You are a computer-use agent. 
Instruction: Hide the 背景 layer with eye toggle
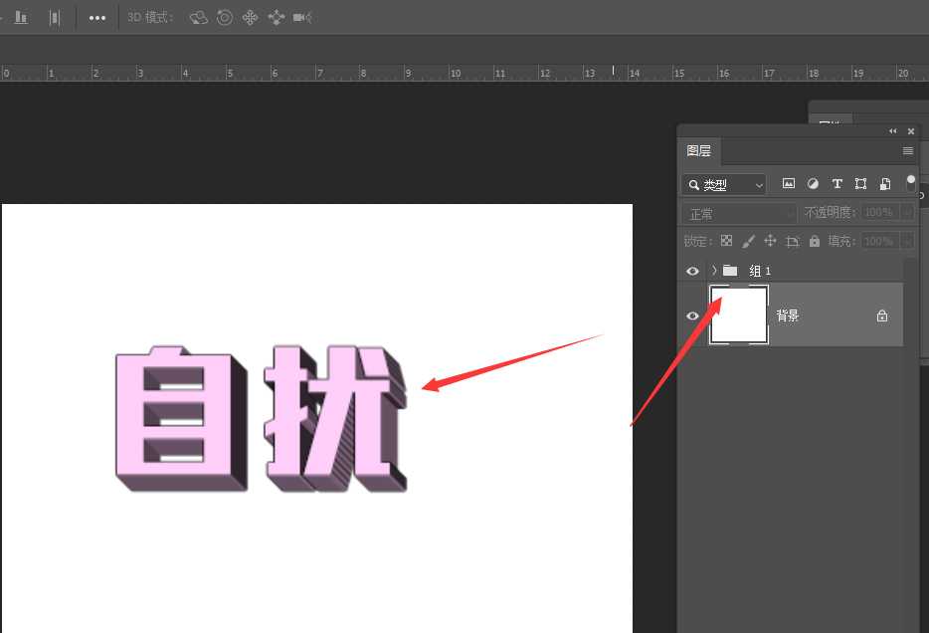[692, 316]
